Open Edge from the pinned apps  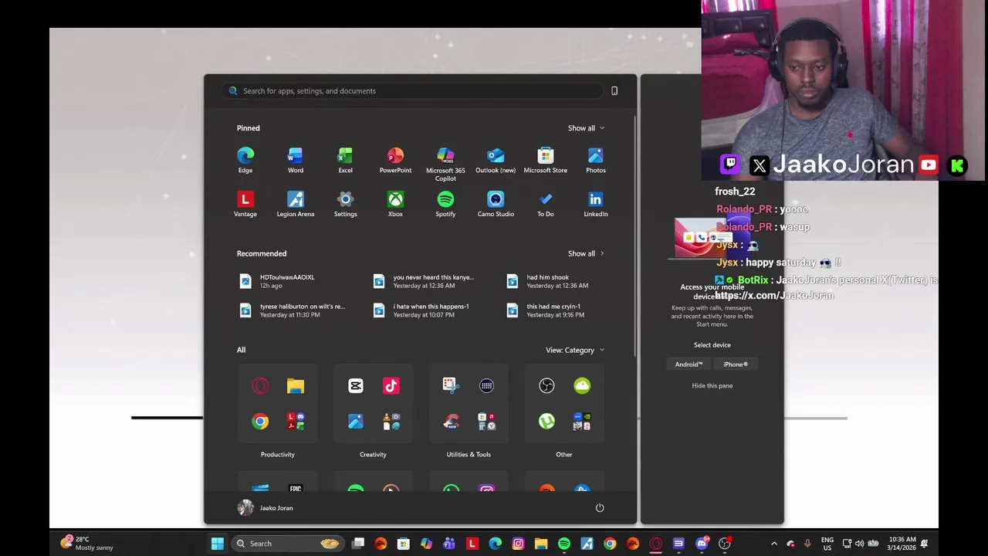pos(245,161)
